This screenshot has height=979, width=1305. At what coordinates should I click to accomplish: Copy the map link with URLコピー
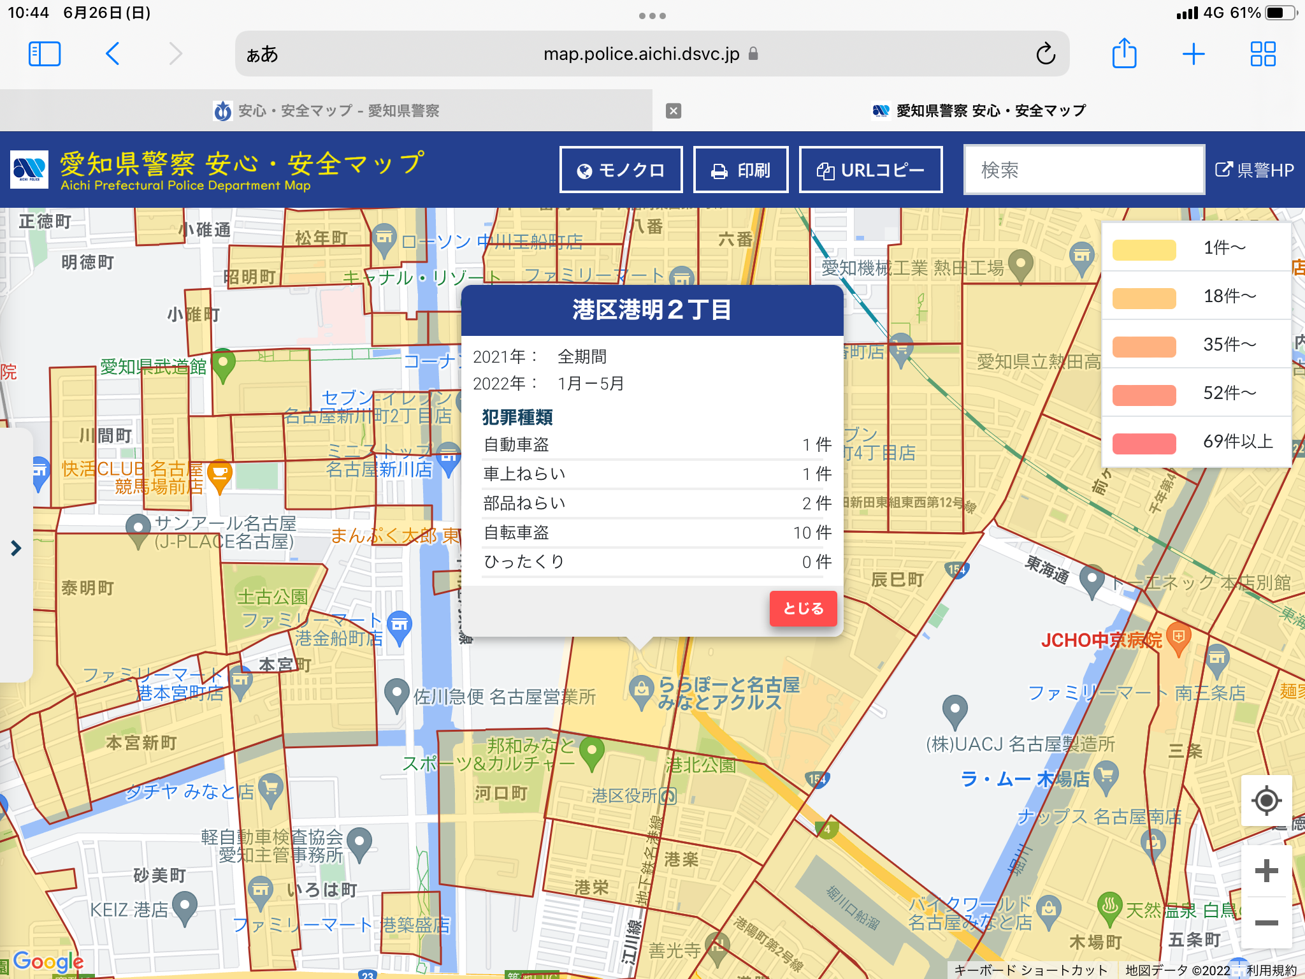[x=871, y=170]
